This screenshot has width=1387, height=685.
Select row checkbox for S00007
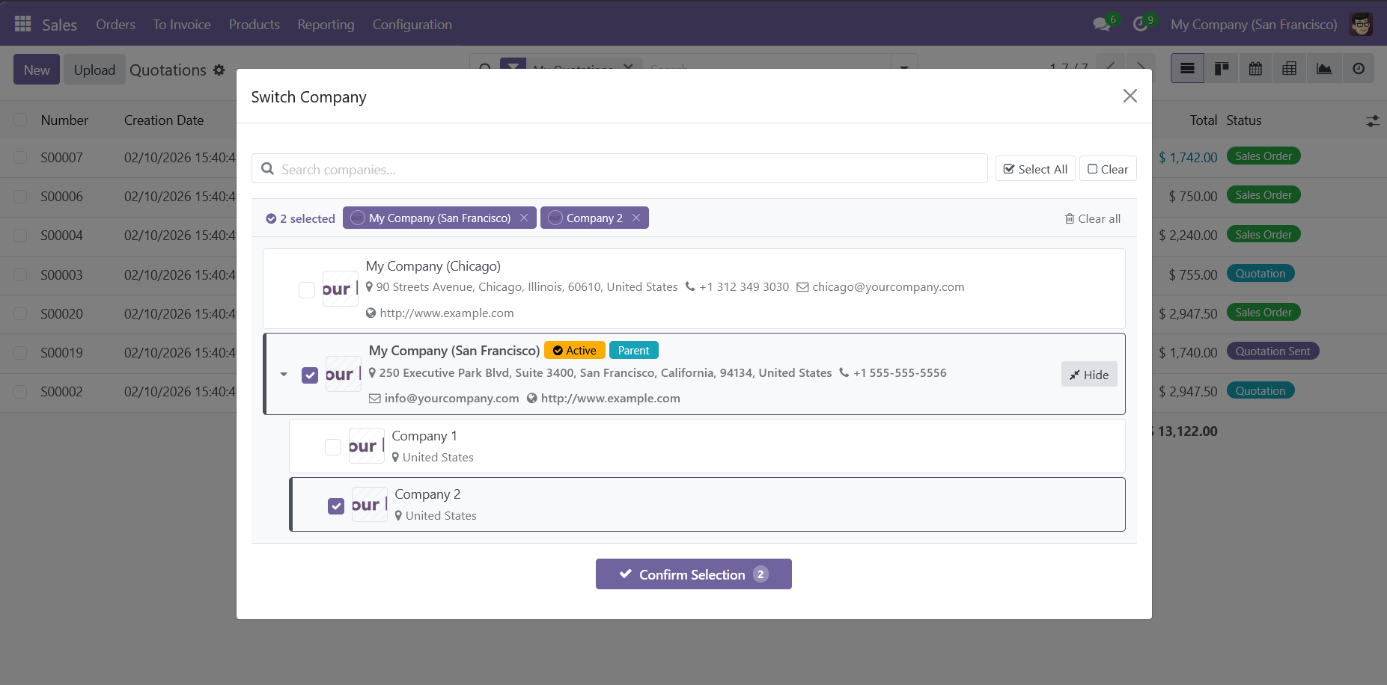coord(20,157)
